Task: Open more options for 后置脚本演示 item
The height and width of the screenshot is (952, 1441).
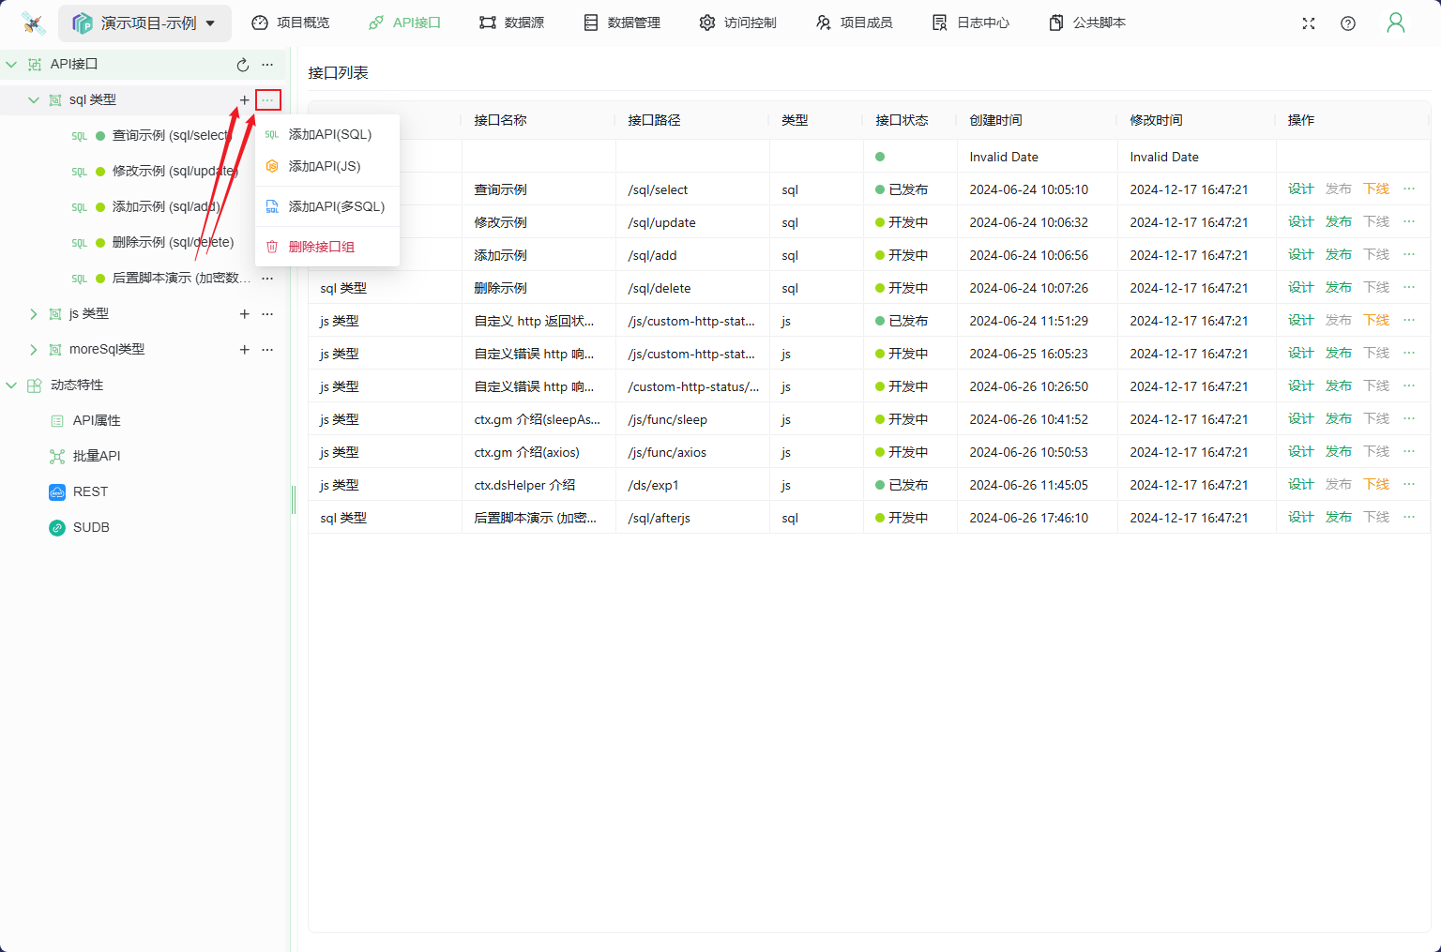Action: coord(268,279)
